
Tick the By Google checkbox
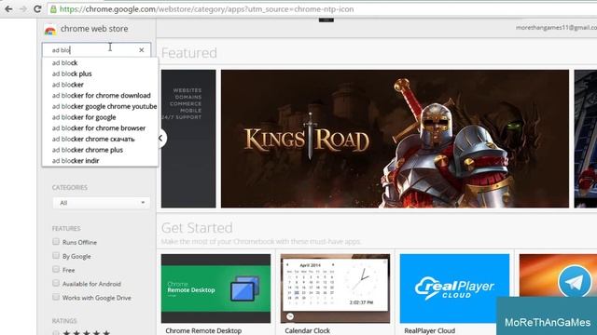[56, 256]
